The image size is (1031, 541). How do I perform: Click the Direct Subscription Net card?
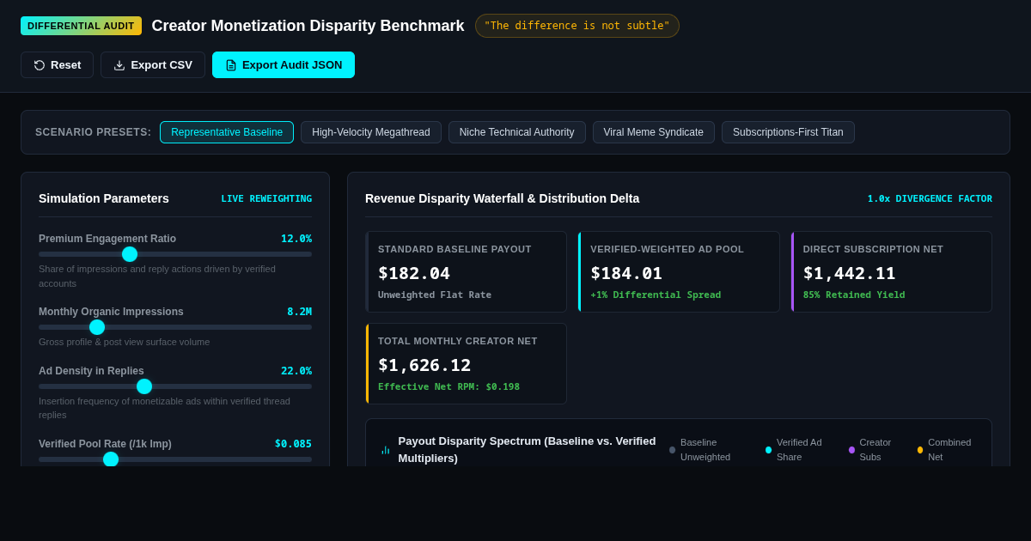point(892,271)
